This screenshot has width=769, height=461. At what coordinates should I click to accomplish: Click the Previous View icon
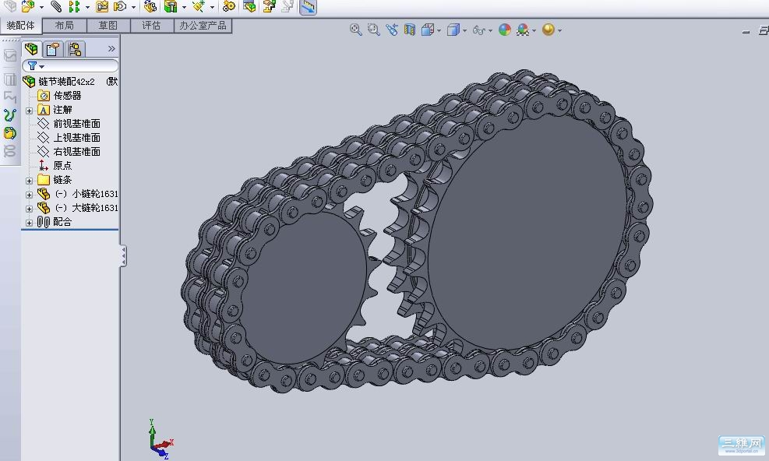[x=391, y=30]
